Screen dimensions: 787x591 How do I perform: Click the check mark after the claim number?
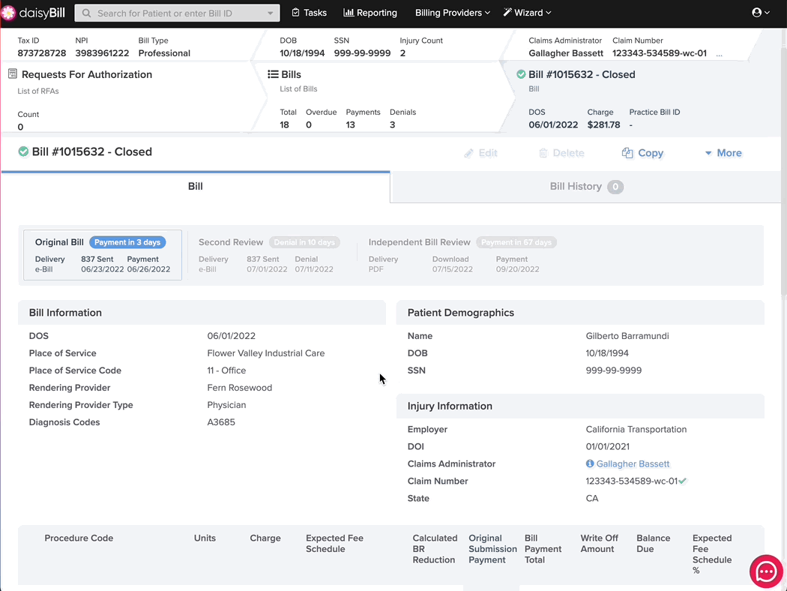(x=683, y=481)
